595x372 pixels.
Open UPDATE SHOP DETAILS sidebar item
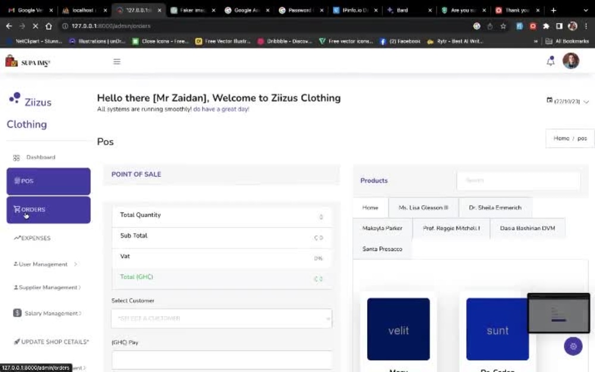[51, 342]
